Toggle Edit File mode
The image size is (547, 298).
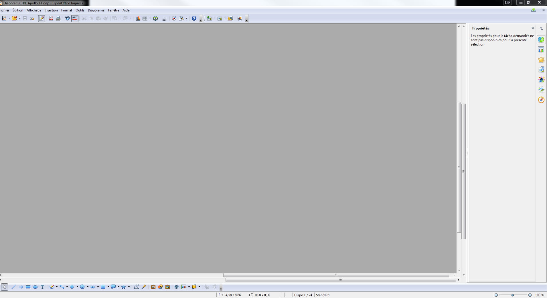[42, 18]
